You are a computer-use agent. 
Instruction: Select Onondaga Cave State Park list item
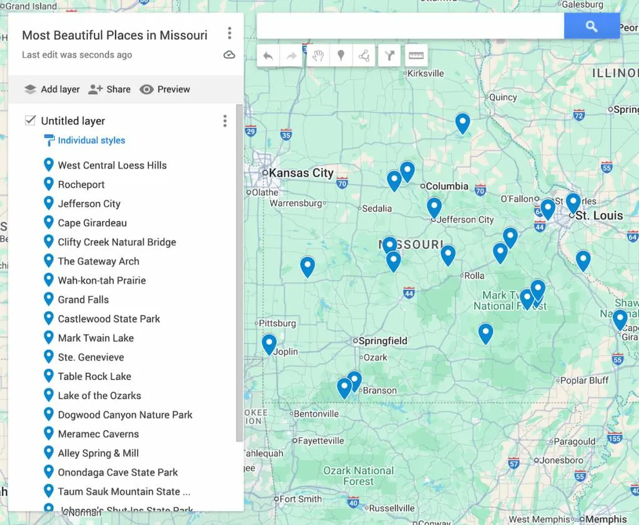[x=118, y=473]
